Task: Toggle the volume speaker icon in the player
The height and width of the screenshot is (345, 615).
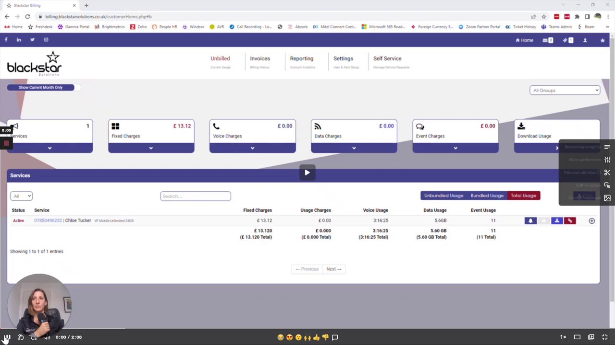Action: click(x=47, y=337)
